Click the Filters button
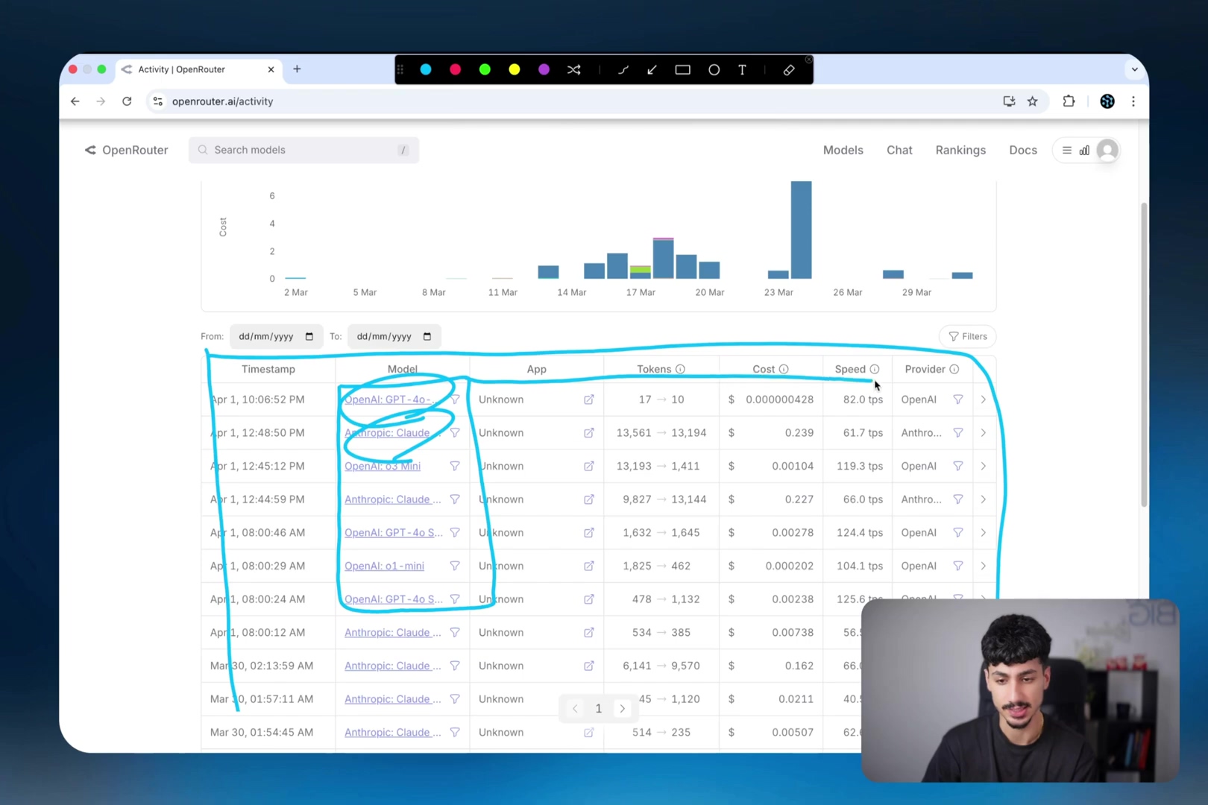This screenshot has width=1208, height=805. (x=967, y=336)
